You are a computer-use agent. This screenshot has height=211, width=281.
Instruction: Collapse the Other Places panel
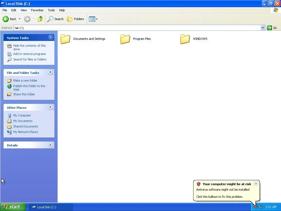pos(50,107)
